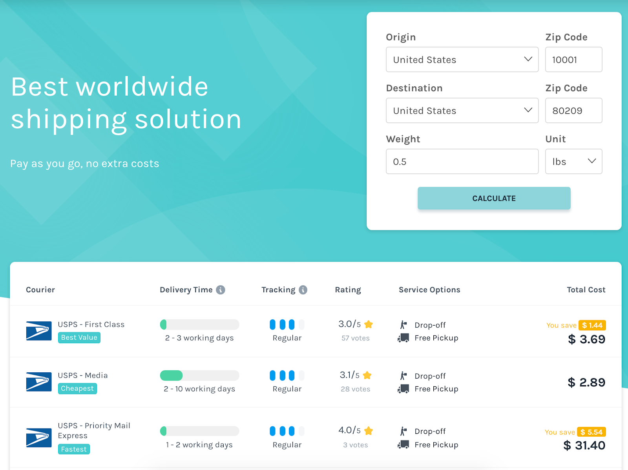Click the star icon next to 3.1/5 rating

point(367,375)
